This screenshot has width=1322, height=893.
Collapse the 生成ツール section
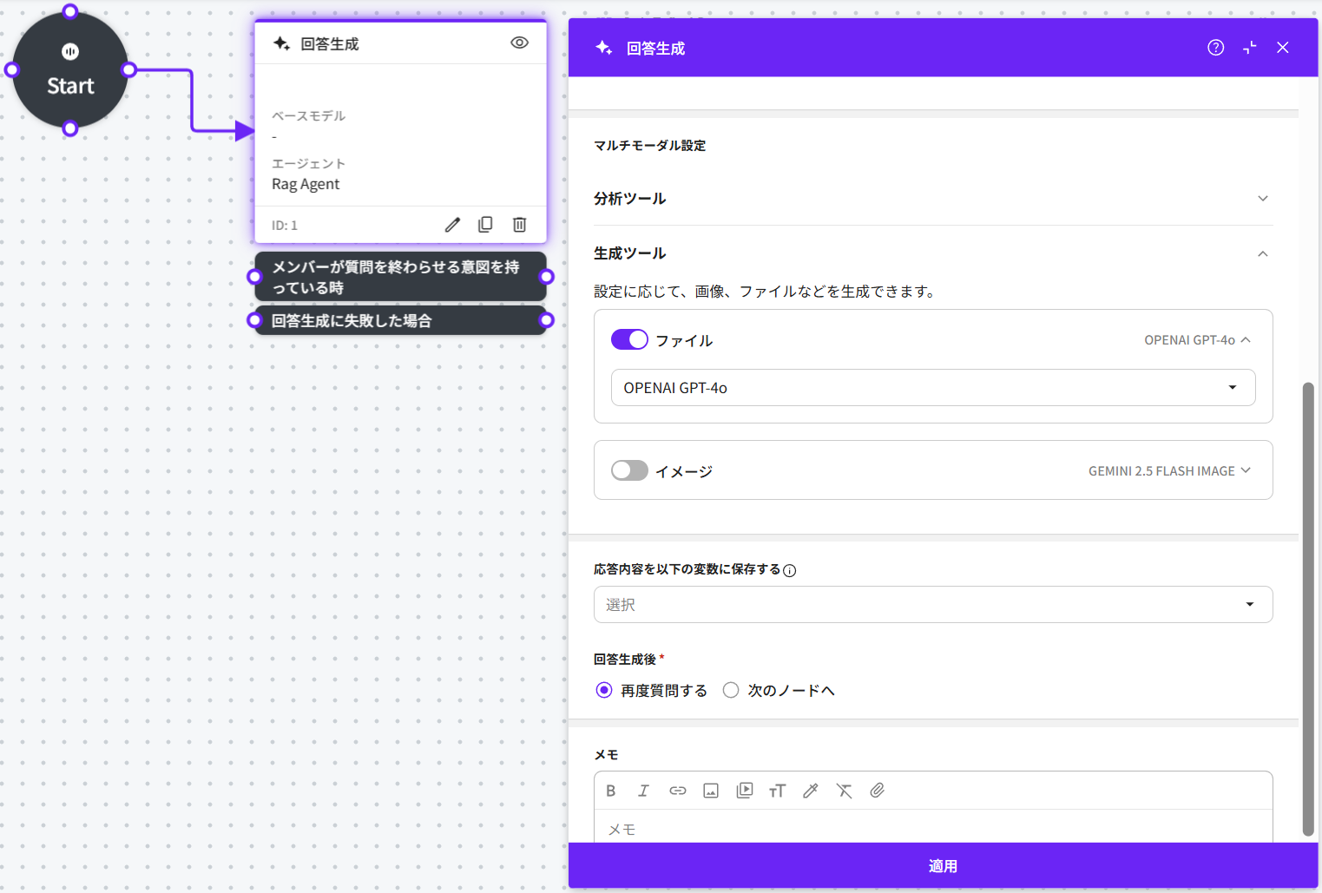tap(1262, 253)
